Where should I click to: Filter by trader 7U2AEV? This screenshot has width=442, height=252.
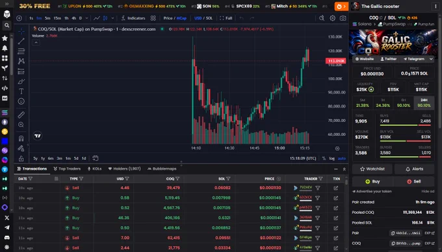318,188
